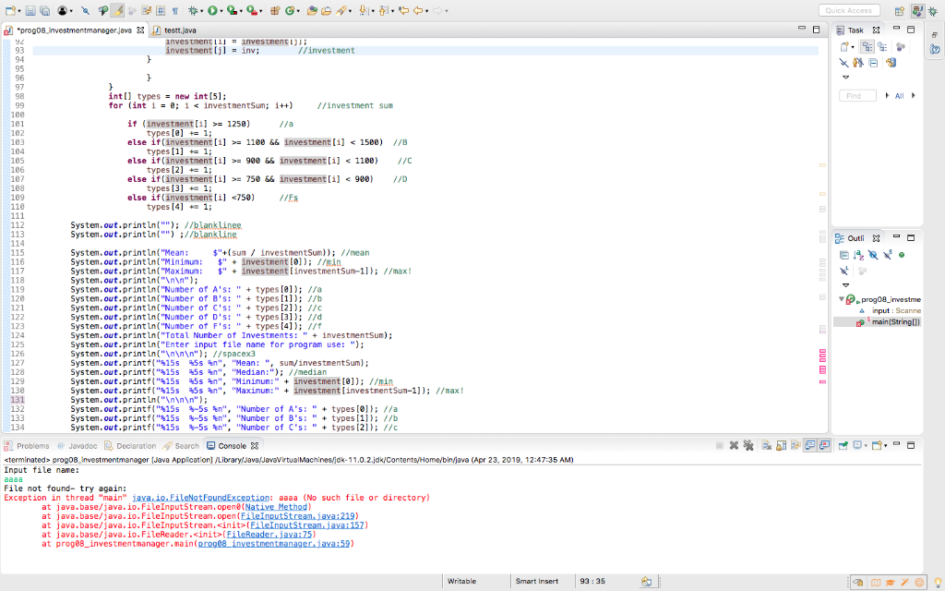945x591 pixels.
Task: Open prog08_investmentmanager.java:59 stack link
Action: pyautogui.click(x=274, y=544)
